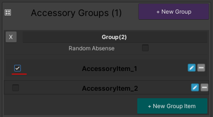Screen dimensions: 213x117
Task: Remove Group(2) with the X button
Action: point(11,37)
